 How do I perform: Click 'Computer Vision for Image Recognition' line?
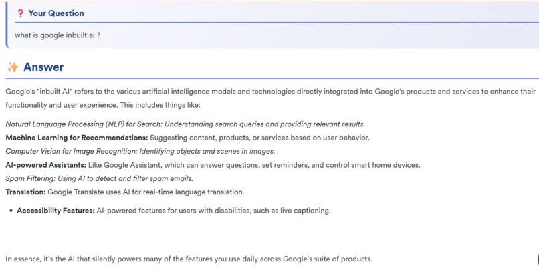click(140, 151)
